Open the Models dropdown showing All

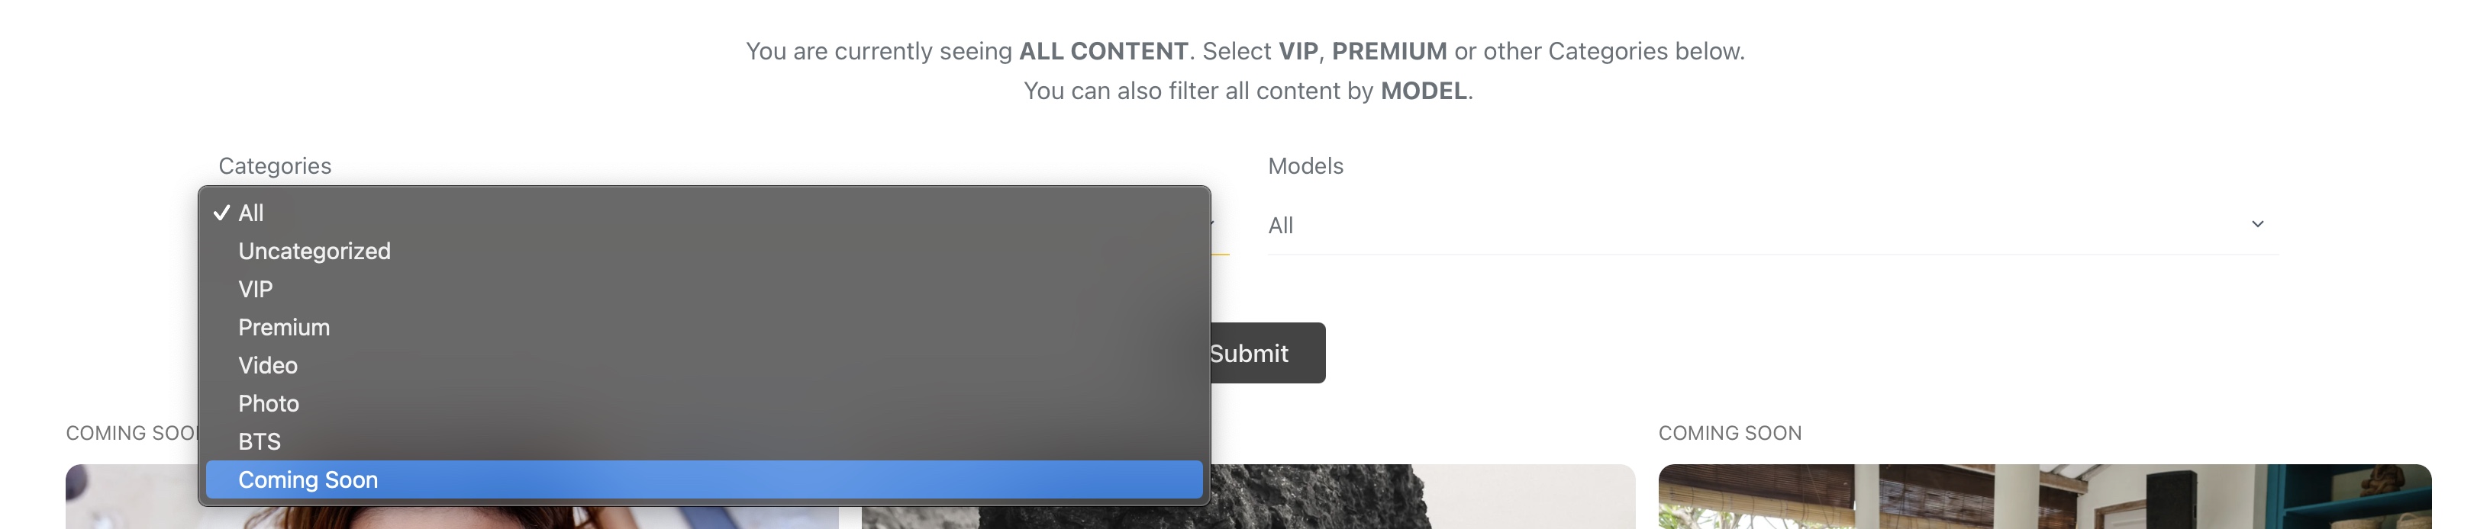tap(1759, 225)
